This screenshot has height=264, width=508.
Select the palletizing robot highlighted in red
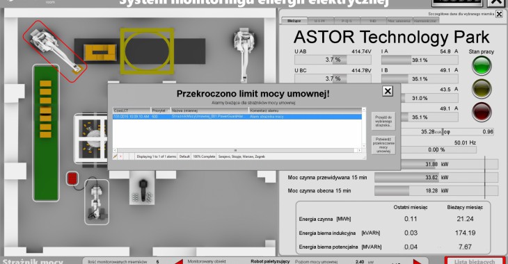coord(55,51)
